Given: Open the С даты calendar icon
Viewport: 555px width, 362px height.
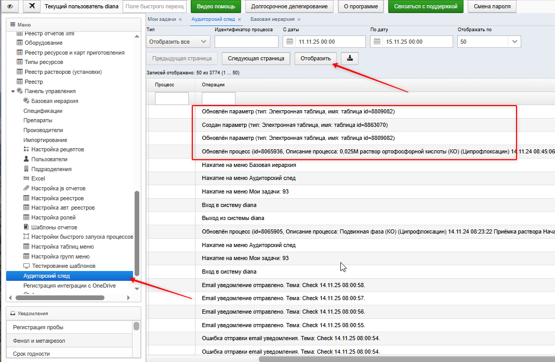Looking at the screenshot, I should [289, 42].
